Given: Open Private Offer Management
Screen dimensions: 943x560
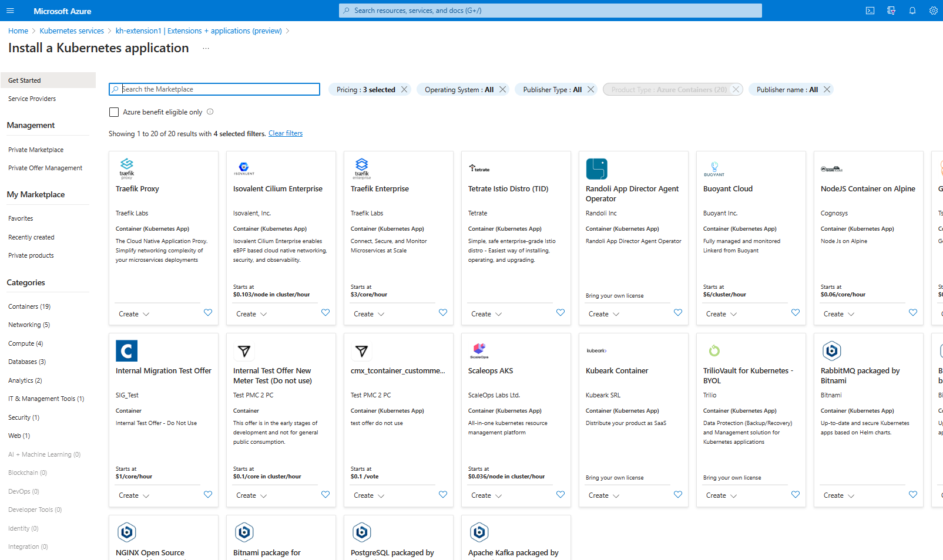Looking at the screenshot, I should tap(45, 168).
